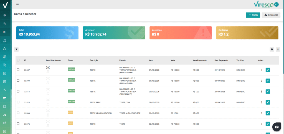284x134 pixels.
Task: Open the hamburger menu in the top bar
Action: 18,4
